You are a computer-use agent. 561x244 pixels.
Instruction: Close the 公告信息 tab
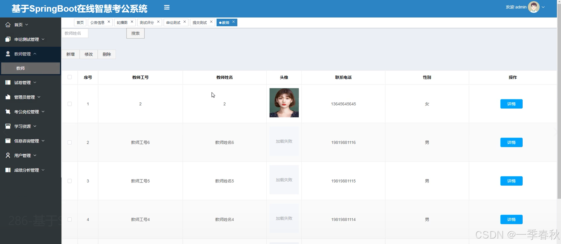pos(109,22)
